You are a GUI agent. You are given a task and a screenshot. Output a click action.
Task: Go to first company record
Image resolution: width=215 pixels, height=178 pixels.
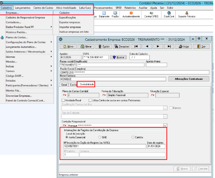[x=136, y=46]
